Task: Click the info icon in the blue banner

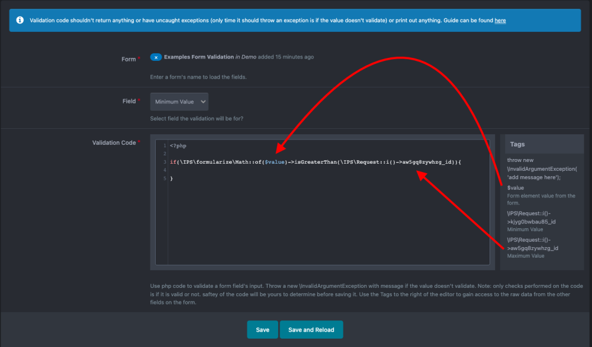Action: (x=20, y=20)
